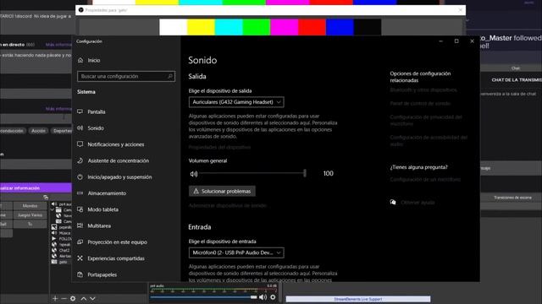Image resolution: width=542 pixels, height=304 pixels.
Task: Click the Multitarea icon
Action: click(x=80, y=225)
